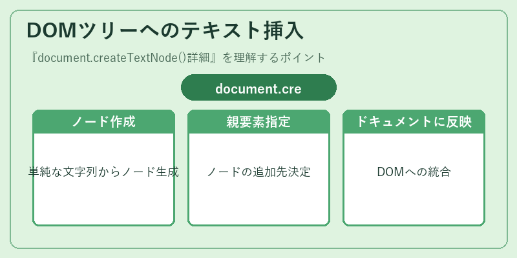Click the 親要素指定 card header
The width and height of the screenshot is (517, 258).
coord(258,122)
